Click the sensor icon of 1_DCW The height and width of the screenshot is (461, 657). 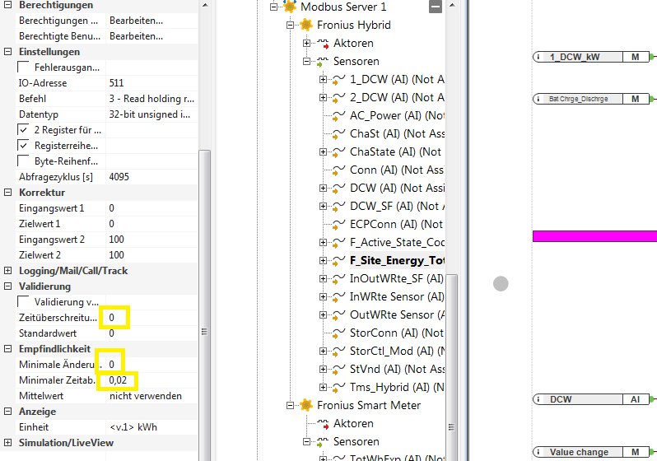pyautogui.click(x=339, y=80)
